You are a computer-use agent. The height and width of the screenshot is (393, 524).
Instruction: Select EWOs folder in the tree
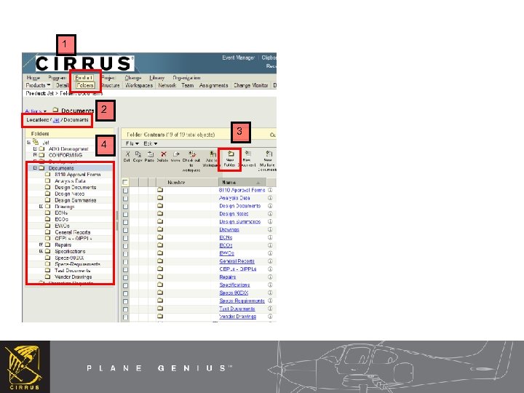[62, 226]
